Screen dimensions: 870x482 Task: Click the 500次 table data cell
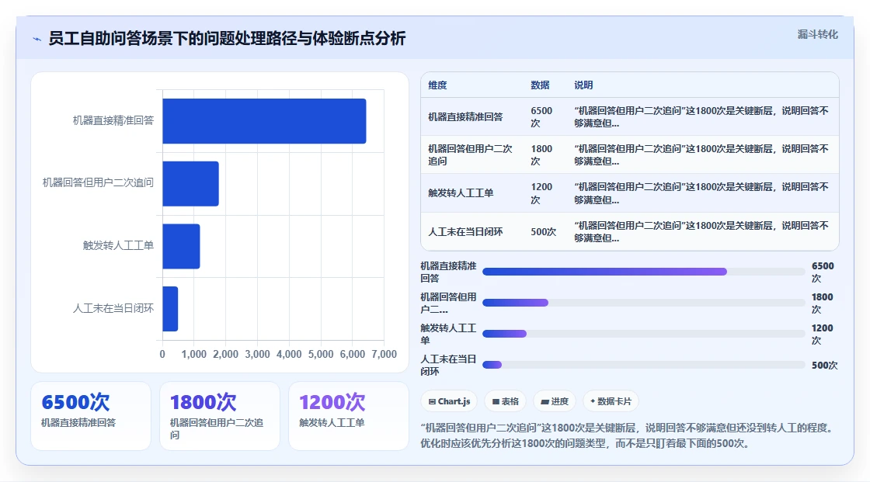point(543,232)
